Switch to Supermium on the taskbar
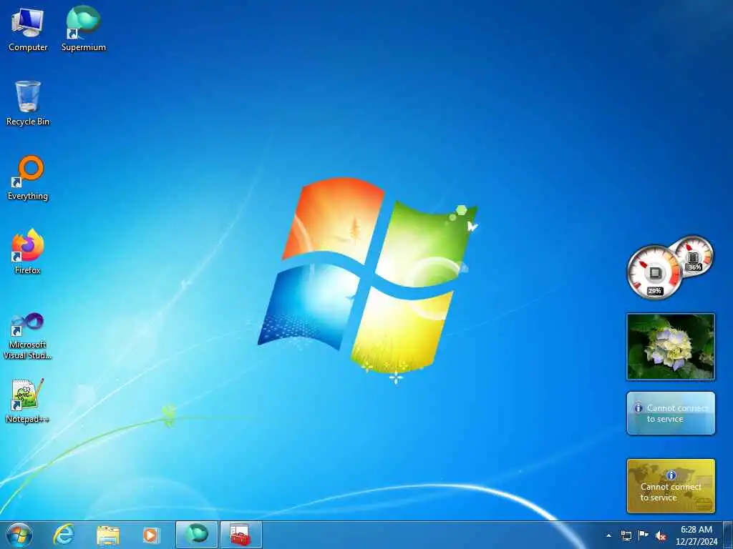 pyautogui.click(x=197, y=535)
